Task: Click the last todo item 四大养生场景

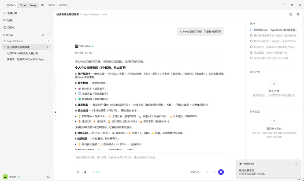Action: pyautogui.click(x=269, y=58)
